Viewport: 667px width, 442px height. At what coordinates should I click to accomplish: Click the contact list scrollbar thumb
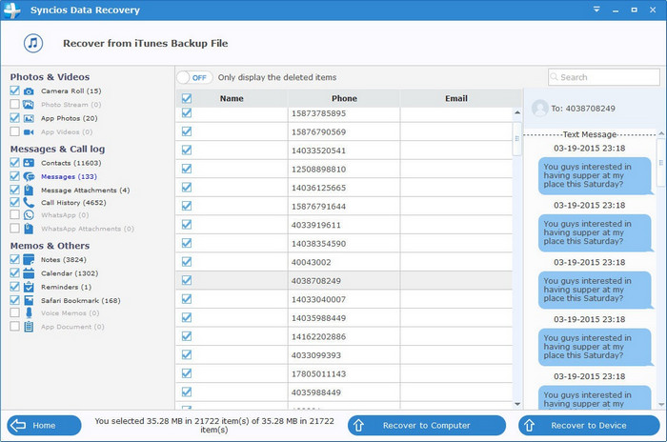point(516,139)
